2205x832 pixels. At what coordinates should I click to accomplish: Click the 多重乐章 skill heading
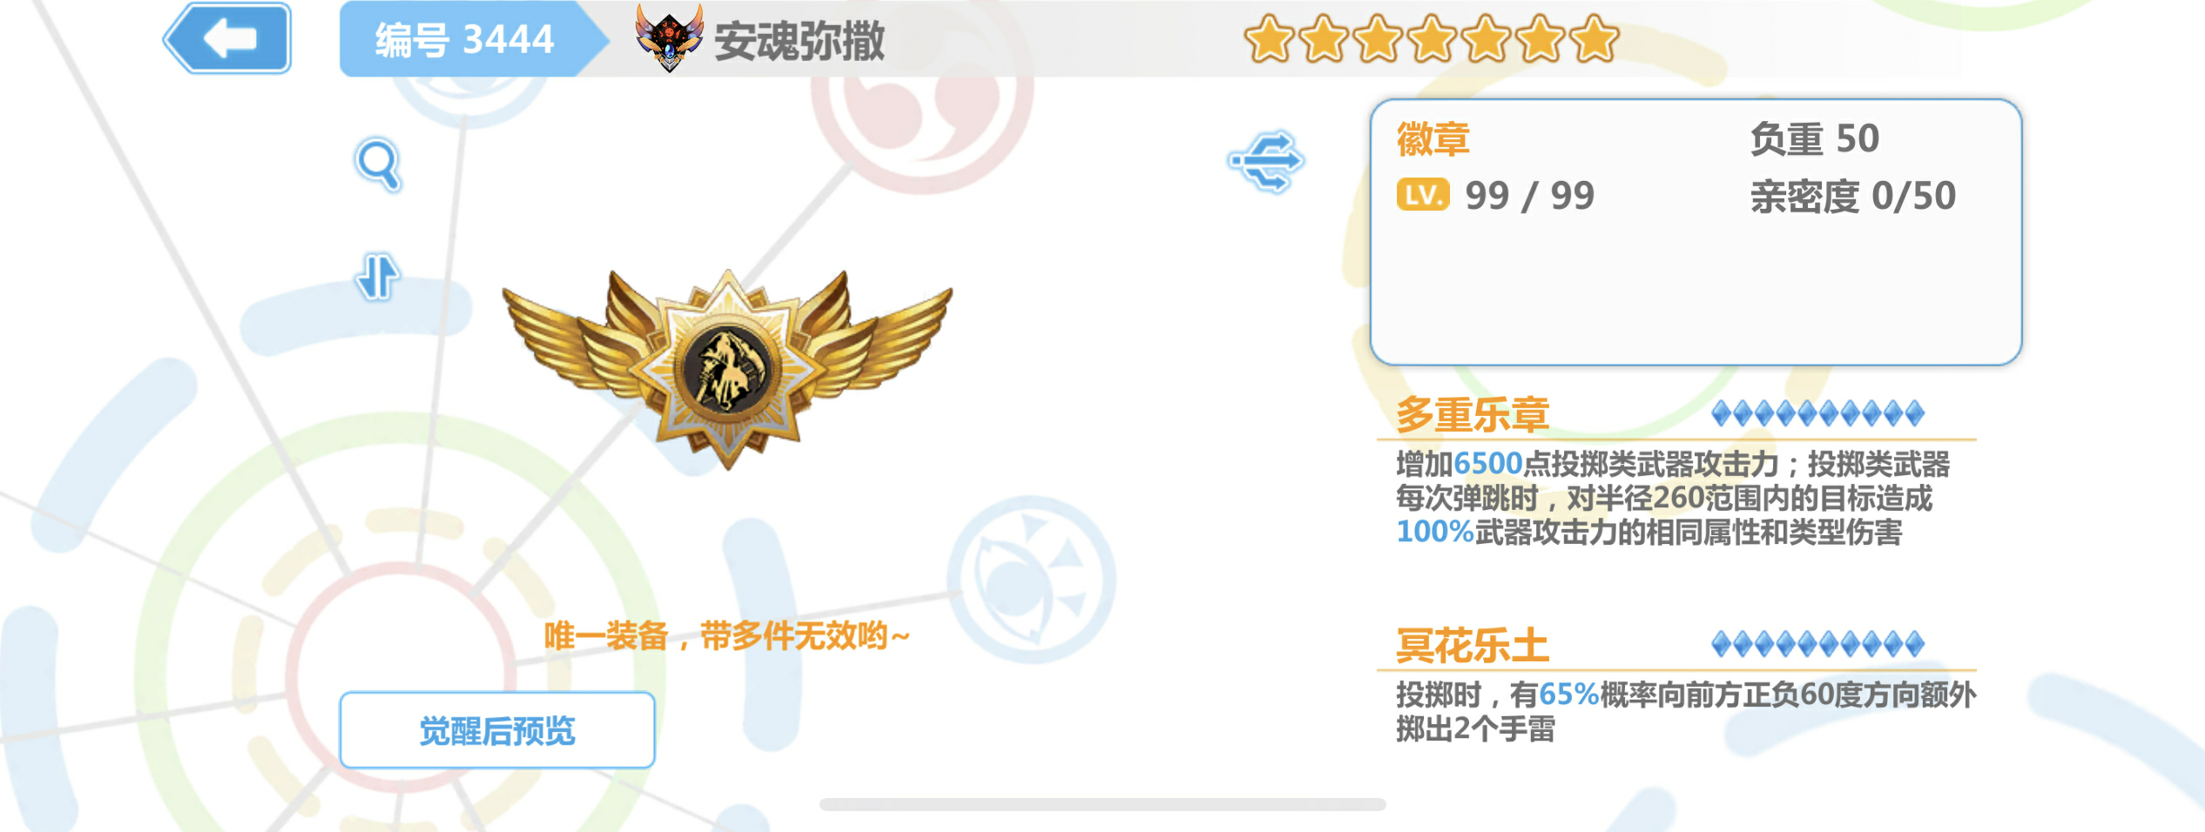click(x=1473, y=414)
